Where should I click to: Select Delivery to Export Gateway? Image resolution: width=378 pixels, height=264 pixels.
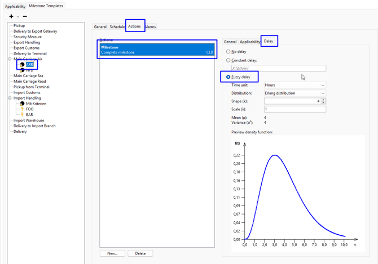click(35, 32)
